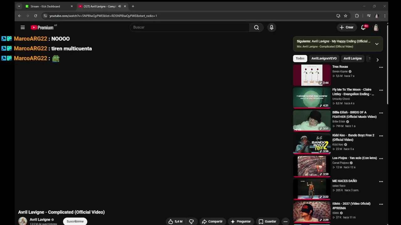Switch to the Stream - Kick Dashboard tab

pyautogui.click(x=49, y=6)
